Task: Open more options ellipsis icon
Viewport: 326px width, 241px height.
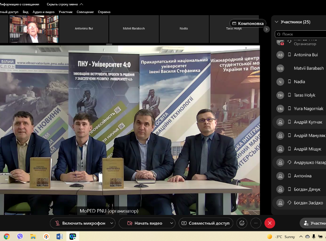Action: [255, 223]
